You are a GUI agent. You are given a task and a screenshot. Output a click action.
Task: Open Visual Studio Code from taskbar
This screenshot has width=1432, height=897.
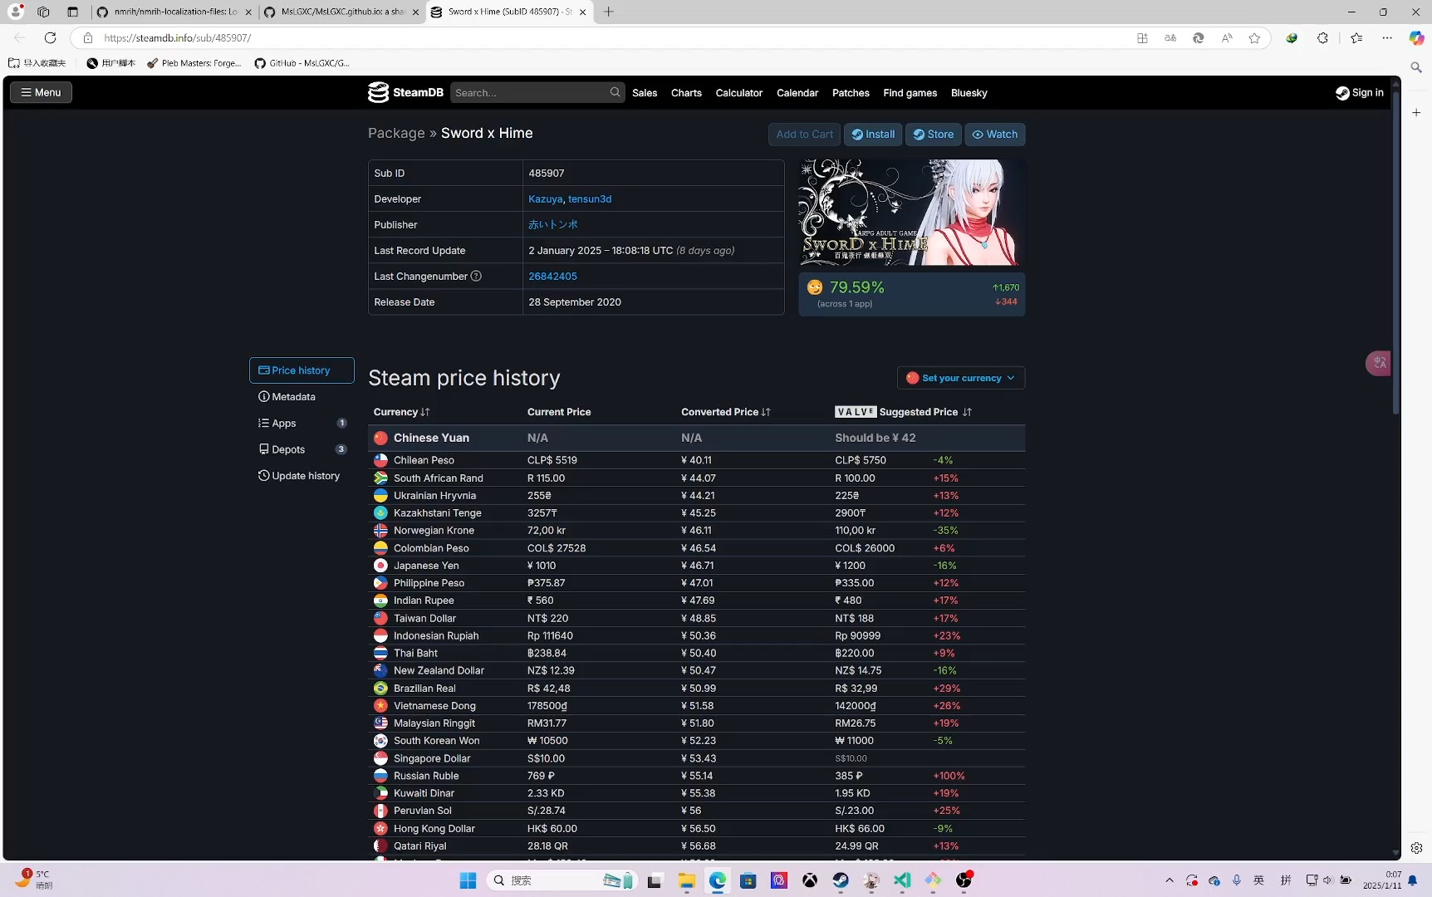click(902, 880)
